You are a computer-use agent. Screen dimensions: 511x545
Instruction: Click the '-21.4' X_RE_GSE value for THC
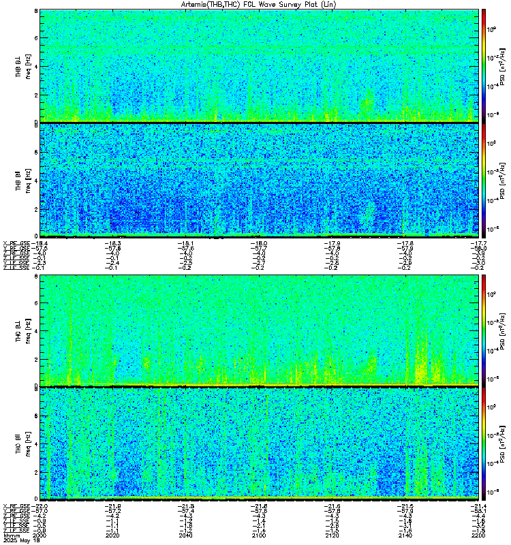coord(479,506)
